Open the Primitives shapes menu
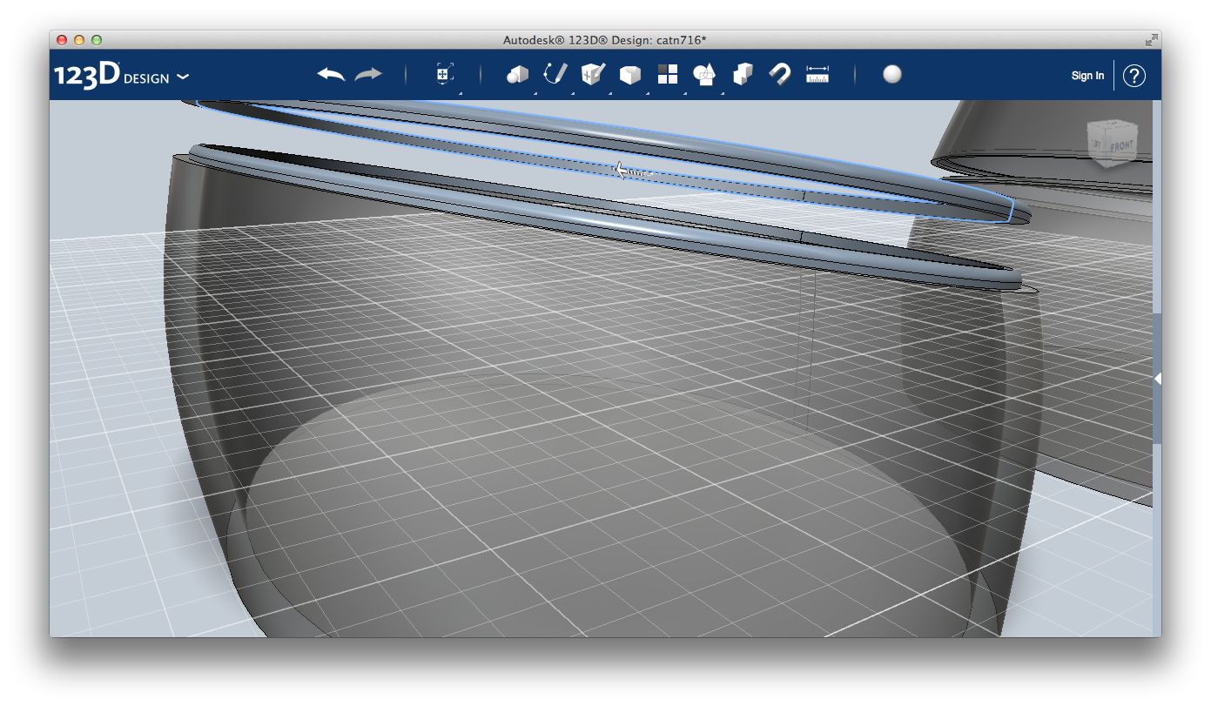The height and width of the screenshot is (706, 1211). (x=517, y=75)
